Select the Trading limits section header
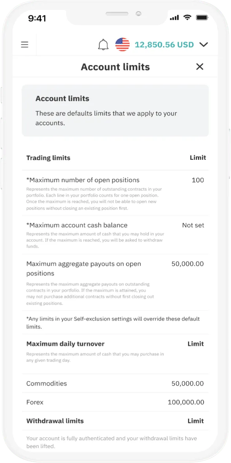Image resolution: width=231 pixels, height=463 pixels. [48, 158]
